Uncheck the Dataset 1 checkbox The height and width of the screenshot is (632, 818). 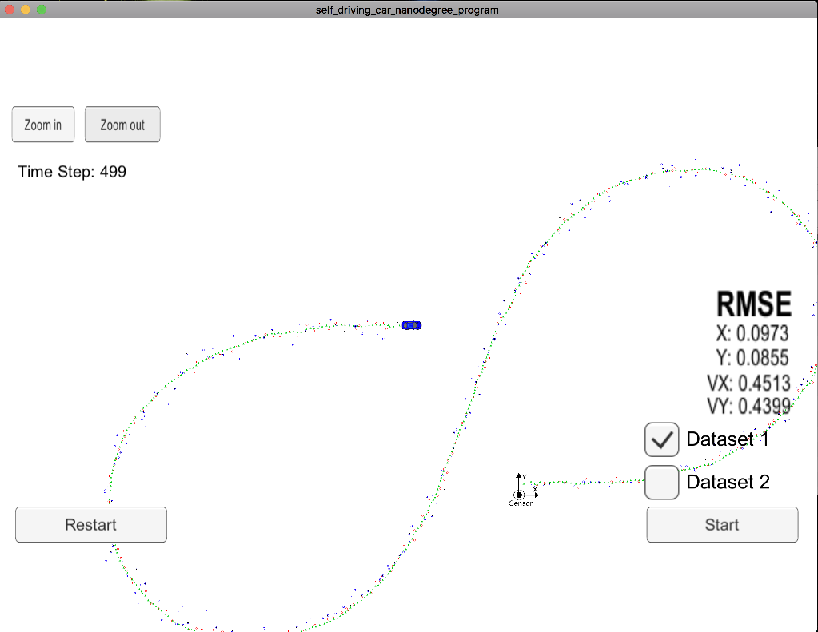[662, 439]
